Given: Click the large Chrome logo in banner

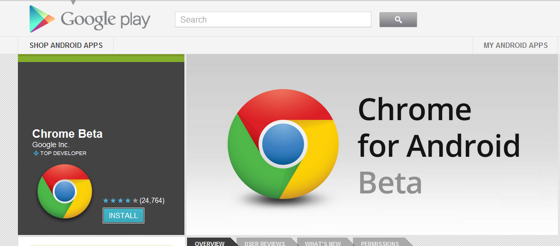Looking at the screenshot, I should pos(283,144).
